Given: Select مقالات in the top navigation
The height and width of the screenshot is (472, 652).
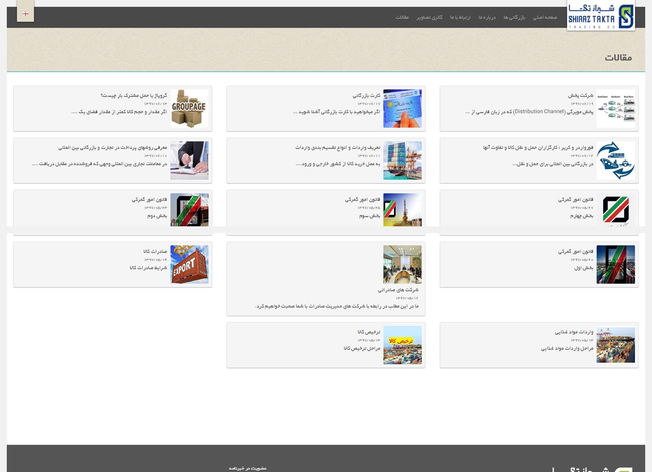Looking at the screenshot, I should pos(402,17).
